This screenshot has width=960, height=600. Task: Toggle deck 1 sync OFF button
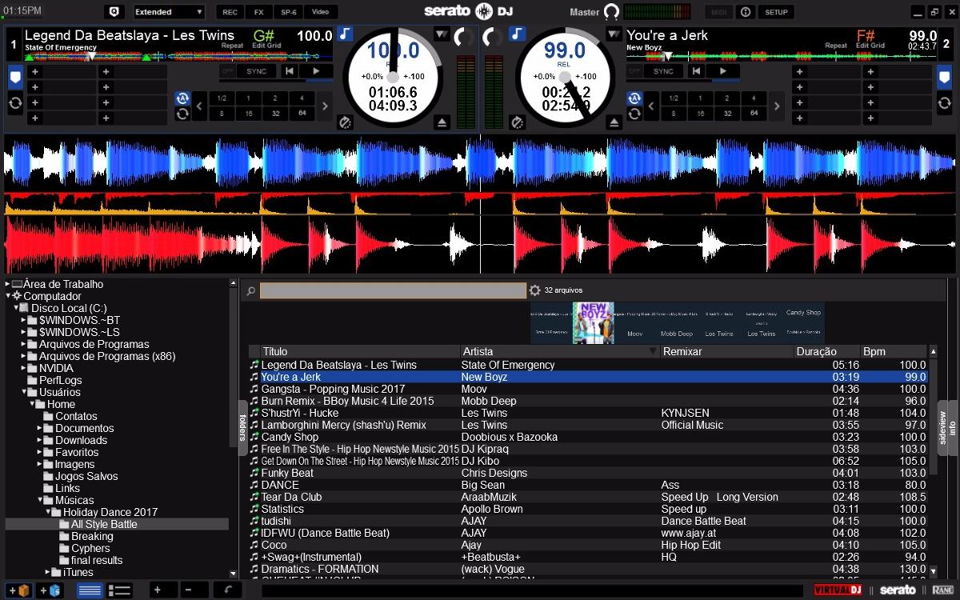click(226, 71)
